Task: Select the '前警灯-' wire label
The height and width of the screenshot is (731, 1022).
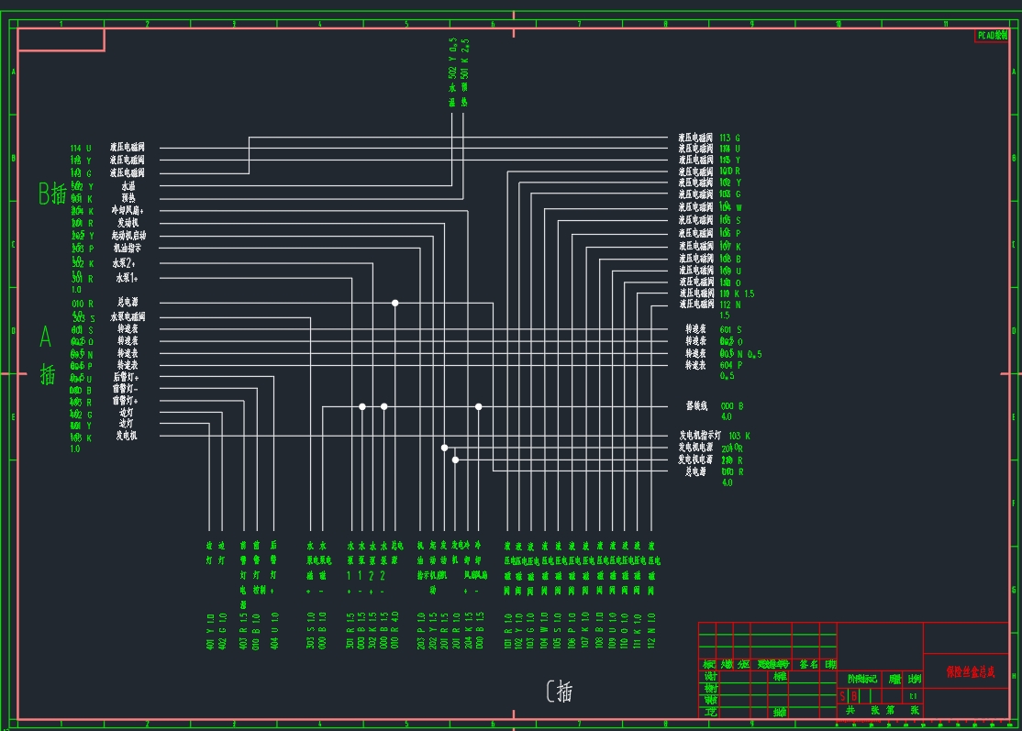Action: (125, 389)
